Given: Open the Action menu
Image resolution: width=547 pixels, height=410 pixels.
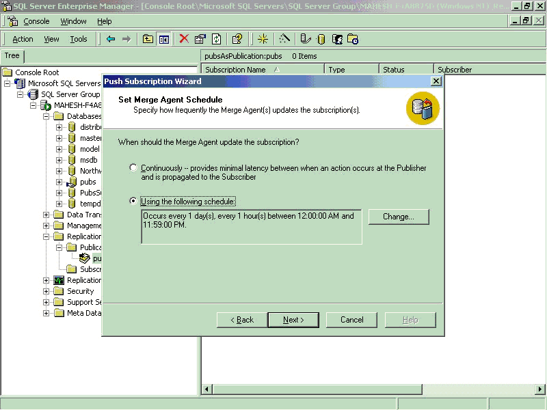Looking at the screenshot, I should (23, 39).
